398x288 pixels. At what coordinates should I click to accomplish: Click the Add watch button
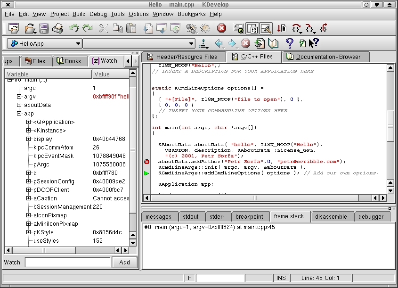click(x=124, y=263)
